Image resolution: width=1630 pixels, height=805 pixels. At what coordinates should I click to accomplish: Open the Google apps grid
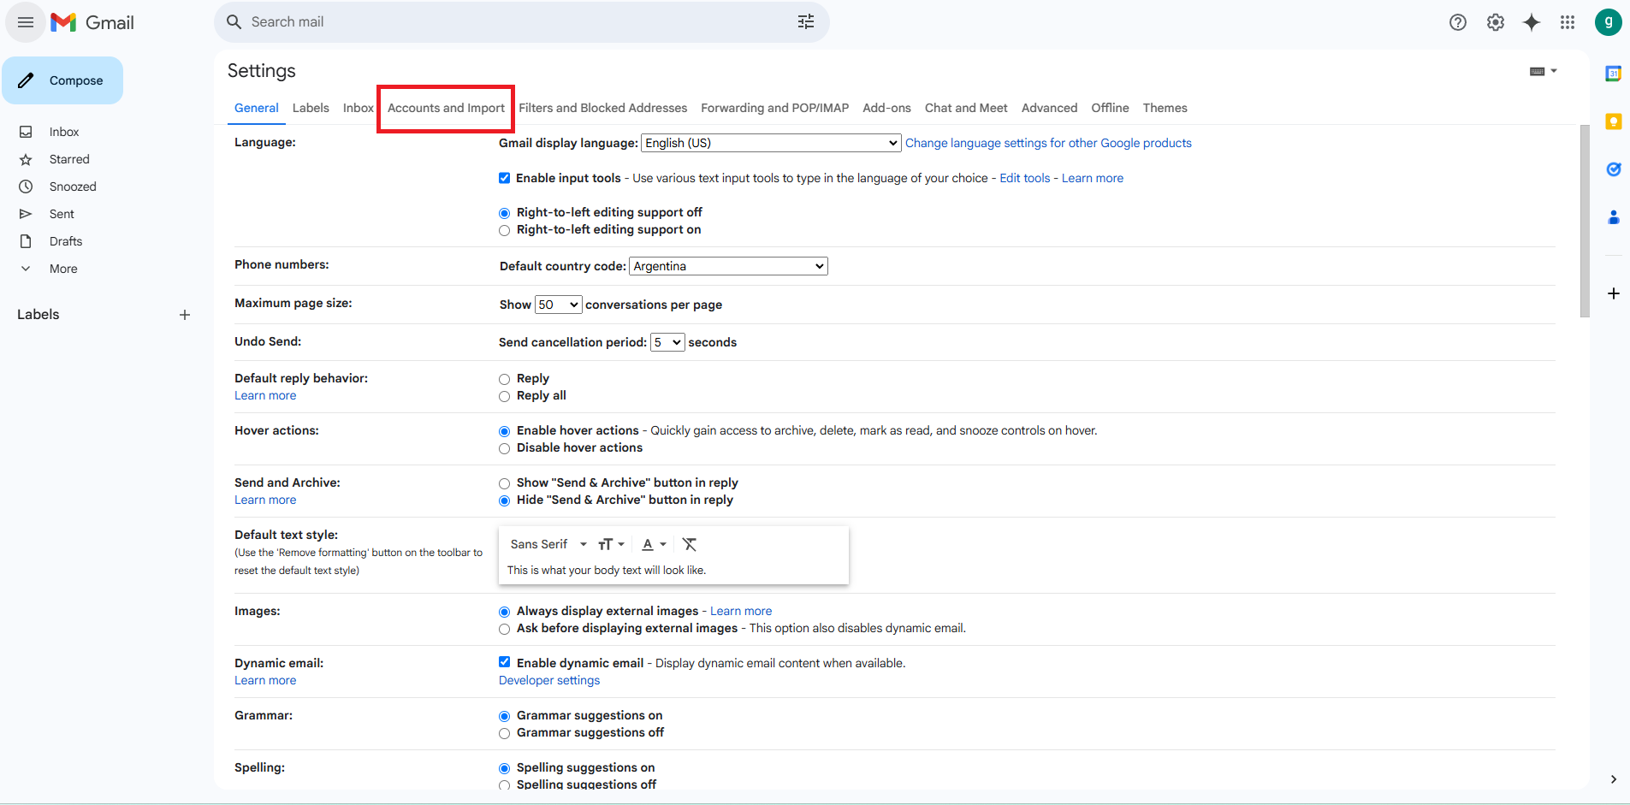coord(1568,22)
